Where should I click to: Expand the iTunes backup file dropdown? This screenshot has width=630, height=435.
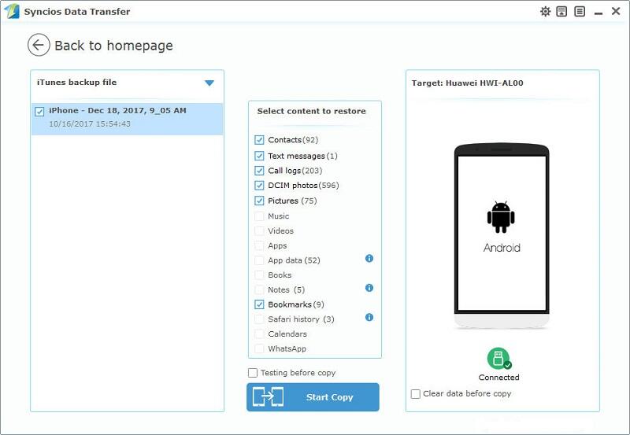209,83
